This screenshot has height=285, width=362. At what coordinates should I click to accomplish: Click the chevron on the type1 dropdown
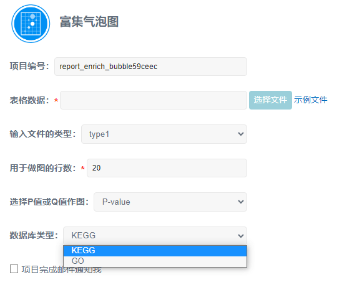tap(241, 134)
